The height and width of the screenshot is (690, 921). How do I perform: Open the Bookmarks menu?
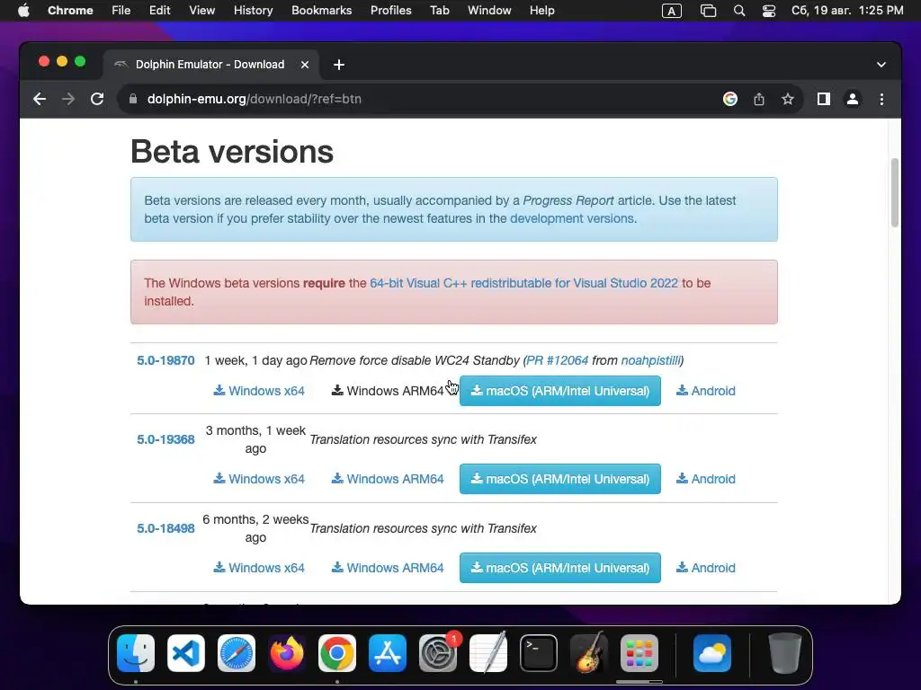(x=321, y=11)
